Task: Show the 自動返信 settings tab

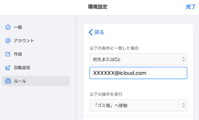Action: tap(22, 68)
